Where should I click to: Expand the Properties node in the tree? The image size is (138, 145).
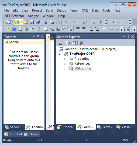[x=65, y=59]
